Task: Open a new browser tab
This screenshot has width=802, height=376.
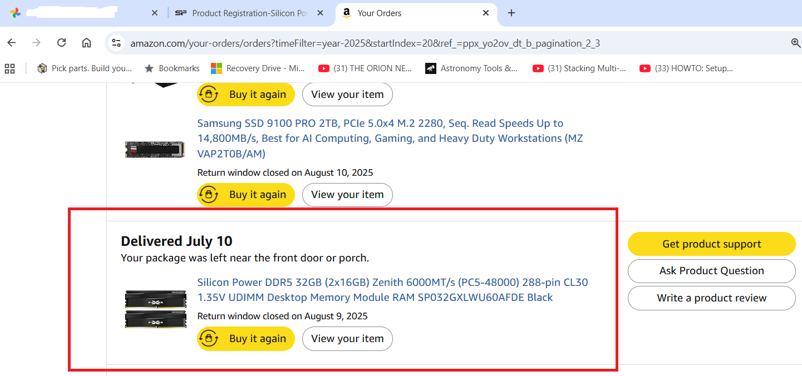Action: point(511,13)
